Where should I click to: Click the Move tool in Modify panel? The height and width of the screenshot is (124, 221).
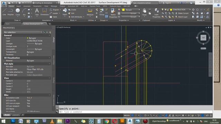(x=193, y=10)
